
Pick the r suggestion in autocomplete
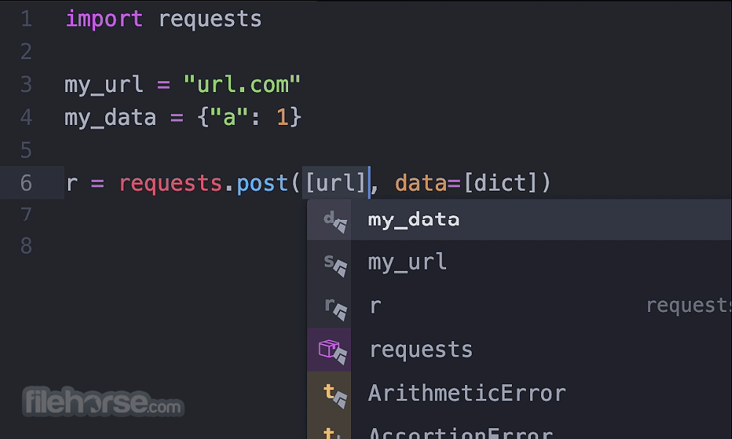(520, 306)
